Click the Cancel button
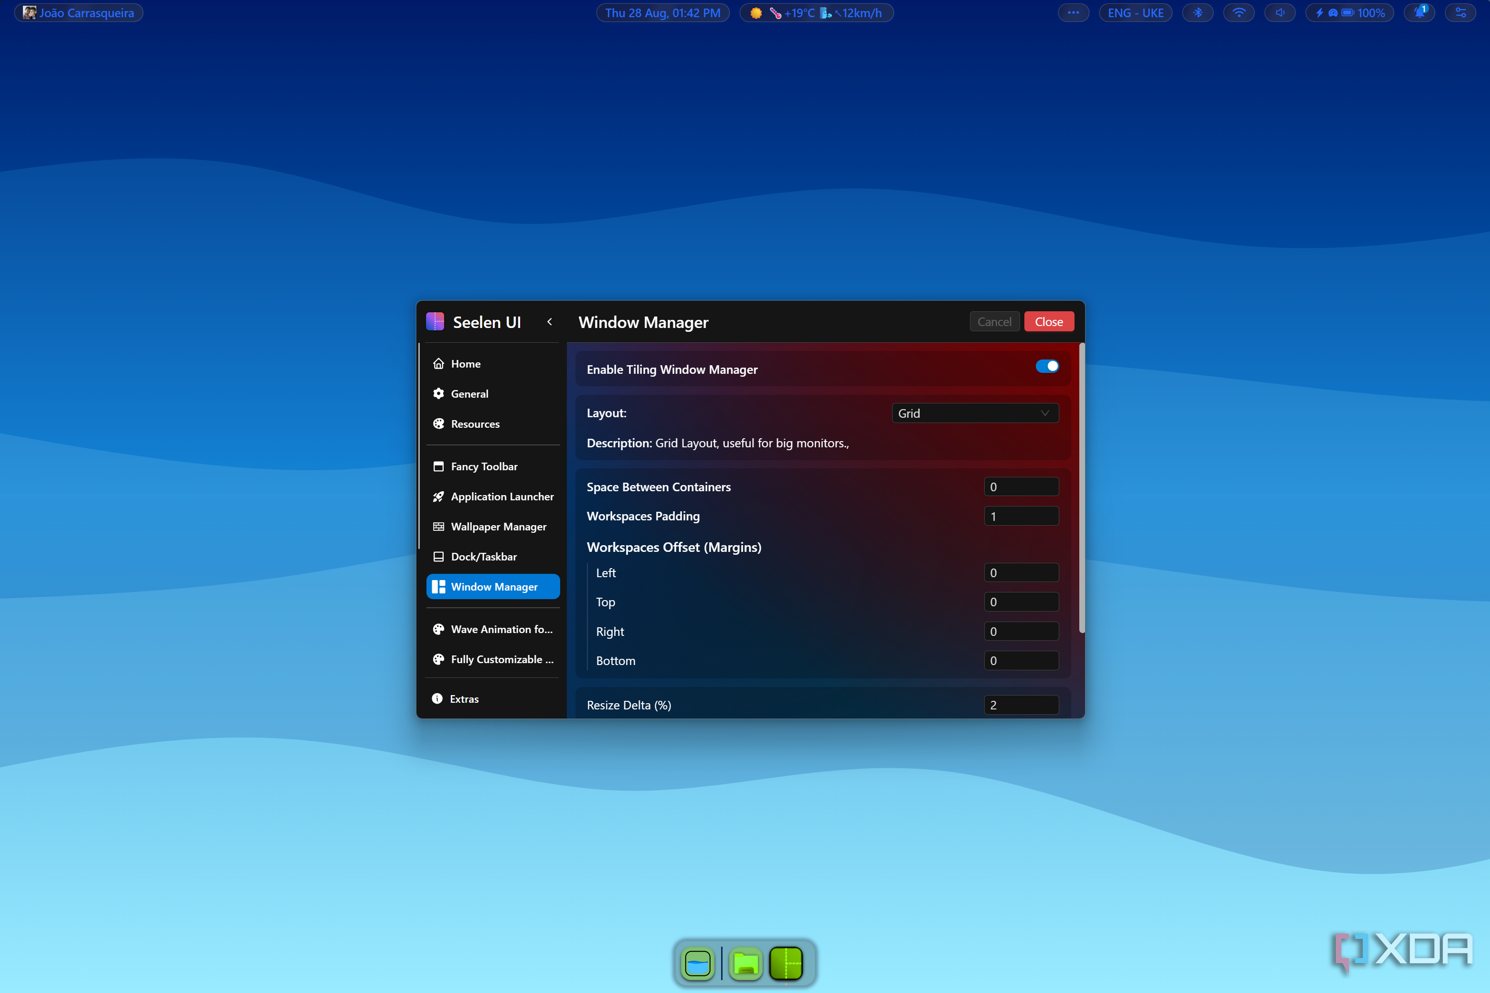Image resolution: width=1490 pixels, height=993 pixels. (x=994, y=322)
